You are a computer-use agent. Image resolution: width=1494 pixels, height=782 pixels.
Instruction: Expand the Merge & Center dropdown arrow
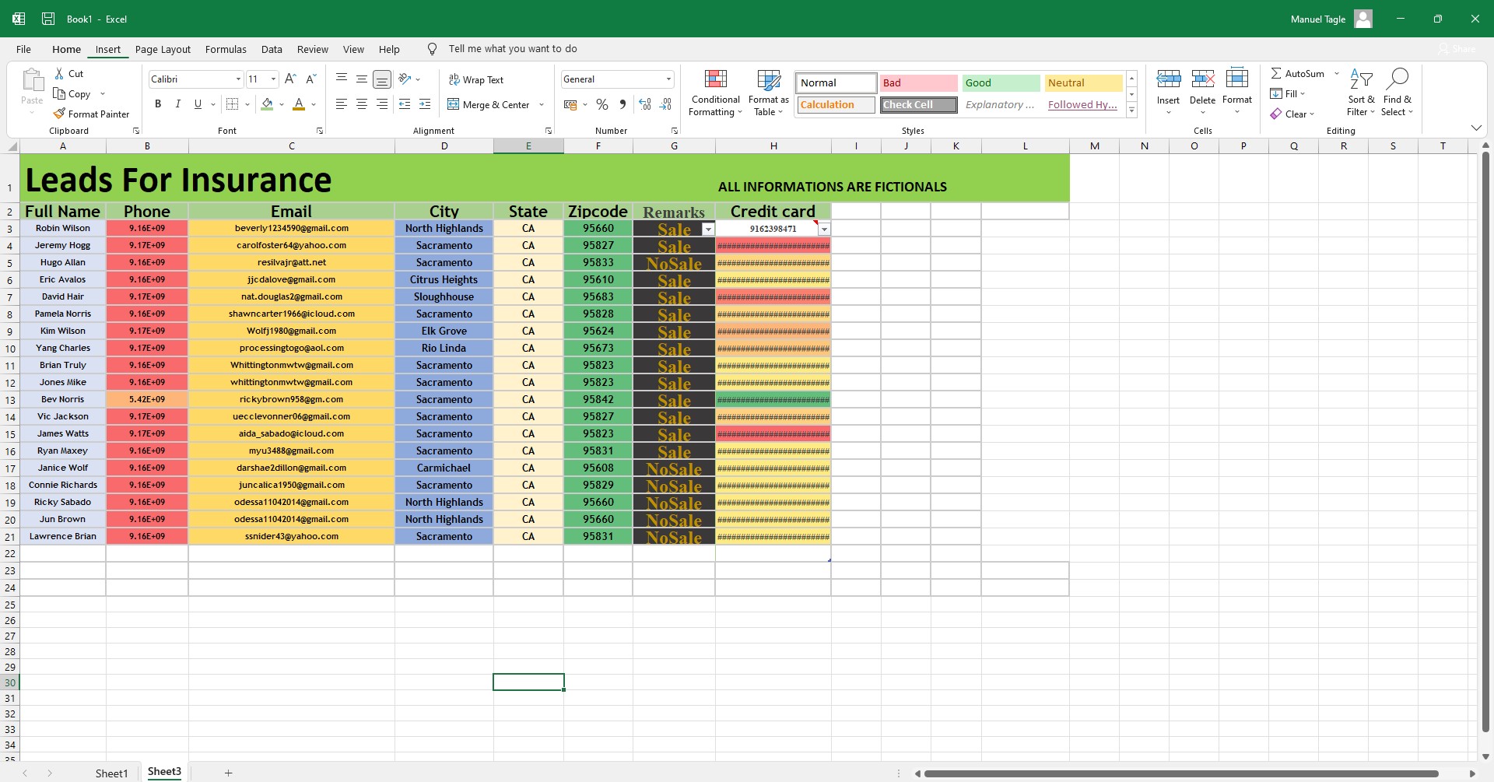click(542, 104)
